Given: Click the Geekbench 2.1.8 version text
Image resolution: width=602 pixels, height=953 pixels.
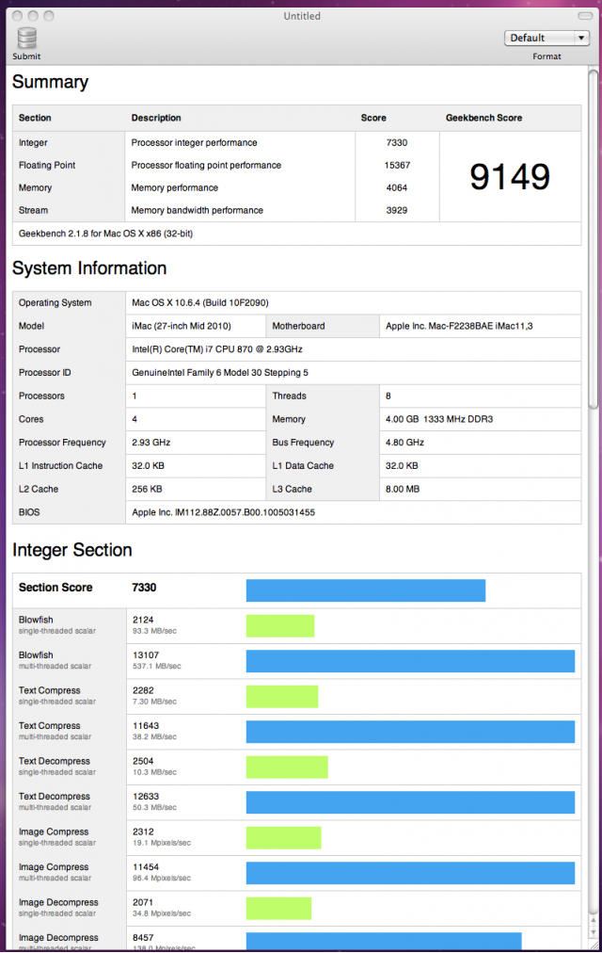Looking at the screenshot, I should [x=105, y=234].
